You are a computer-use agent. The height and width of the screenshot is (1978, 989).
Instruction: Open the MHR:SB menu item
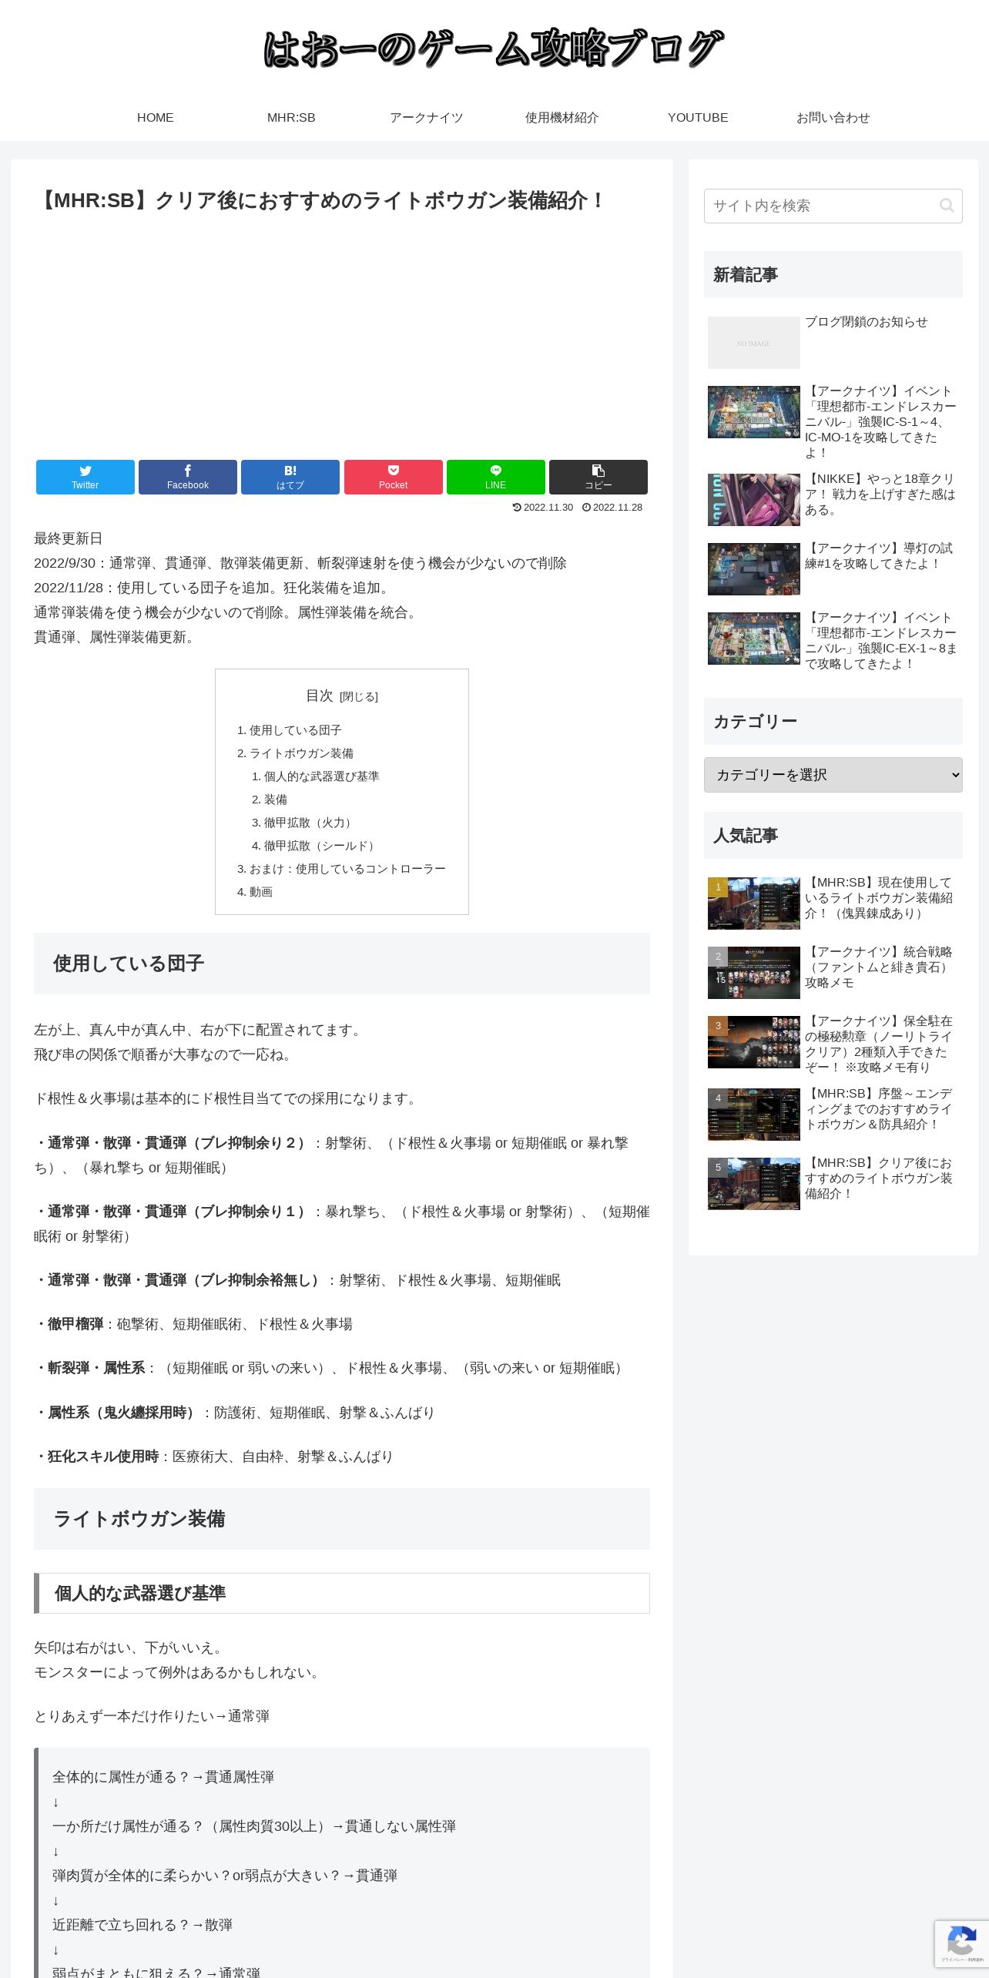[x=291, y=118]
